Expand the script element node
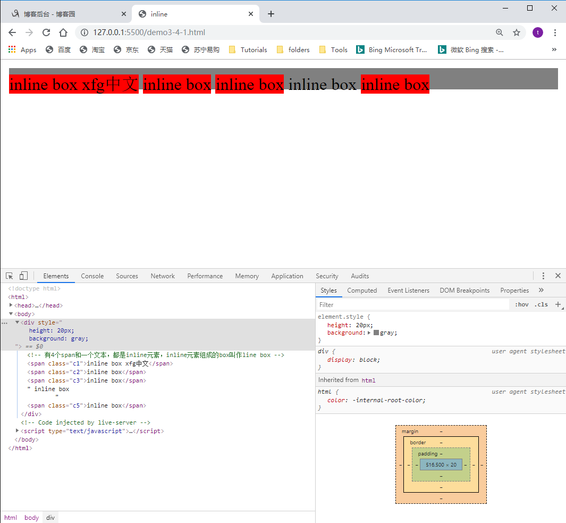Viewport: 566px width, 523px height. pos(17,430)
